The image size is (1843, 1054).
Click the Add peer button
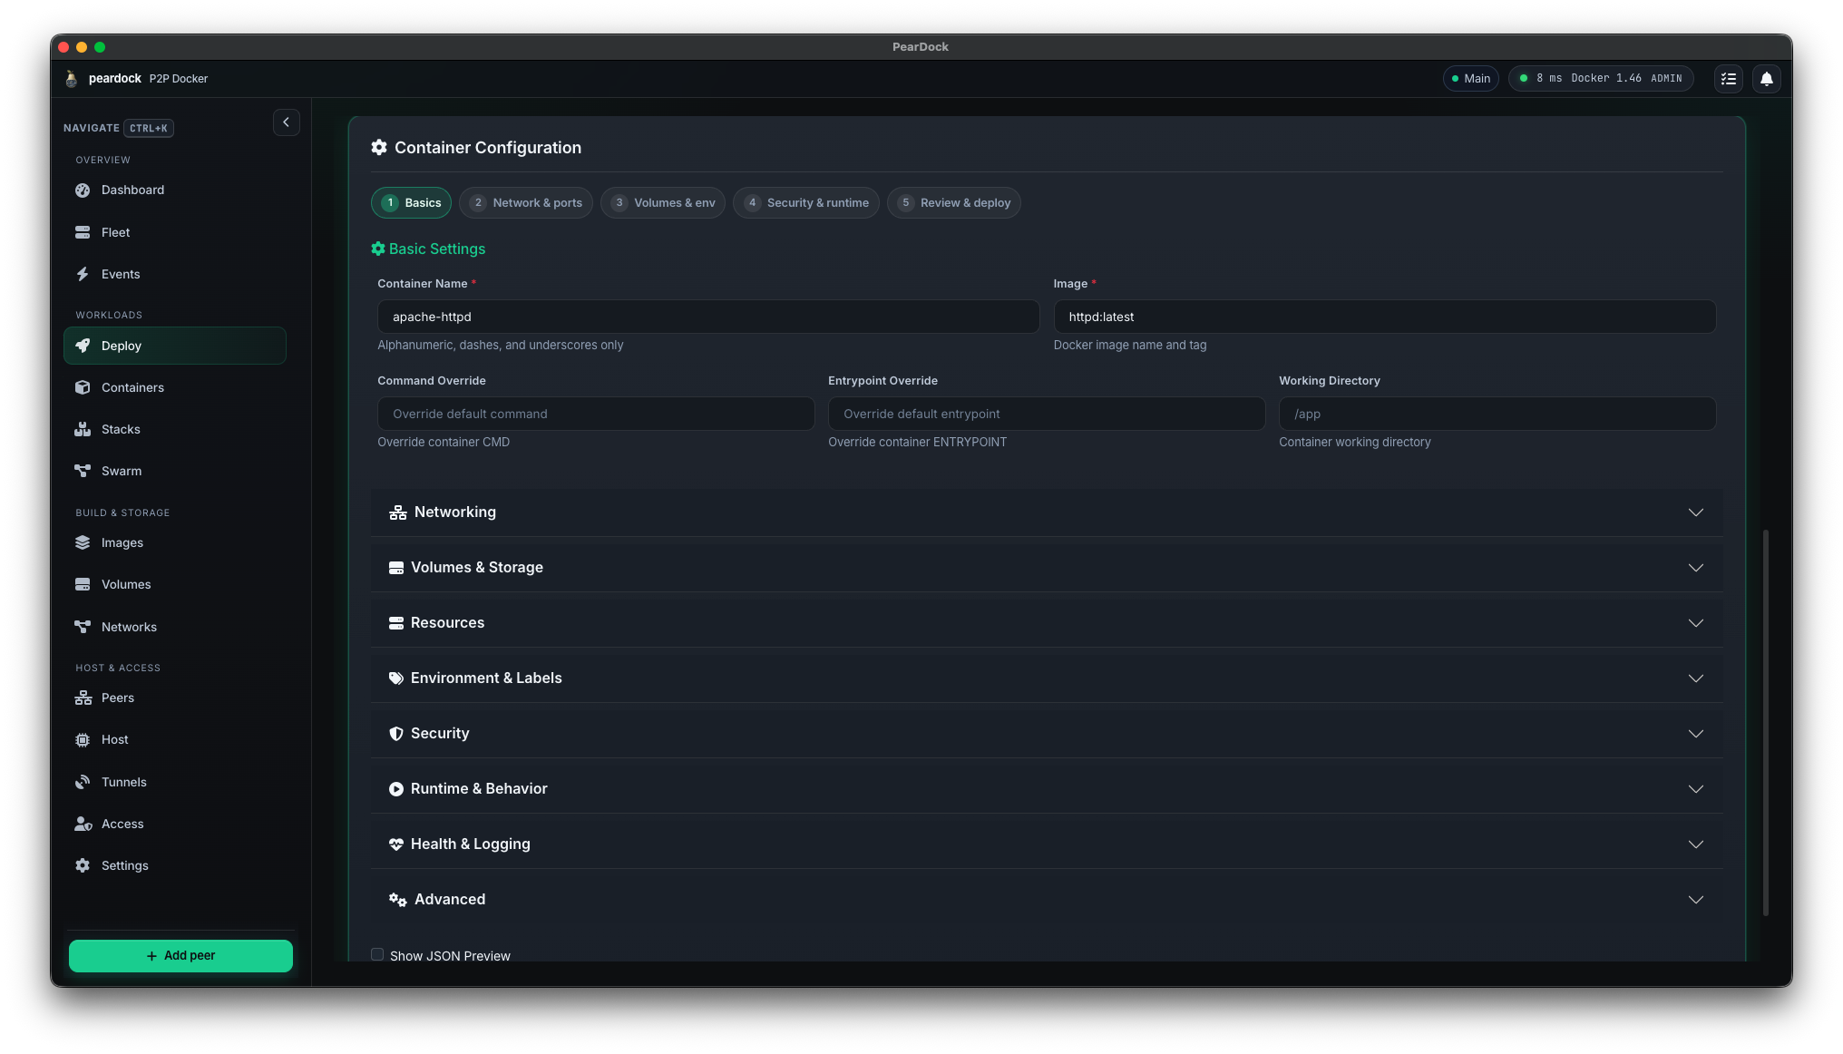coord(180,956)
